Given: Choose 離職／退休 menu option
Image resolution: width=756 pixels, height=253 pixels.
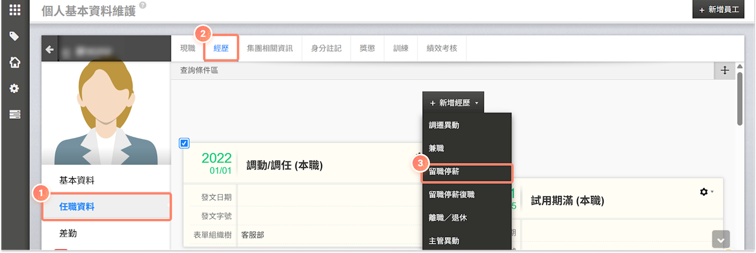Looking at the screenshot, I should pyautogui.click(x=448, y=218).
